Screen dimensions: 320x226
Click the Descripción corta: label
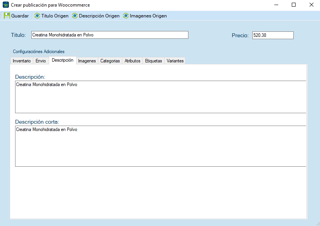pos(37,122)
